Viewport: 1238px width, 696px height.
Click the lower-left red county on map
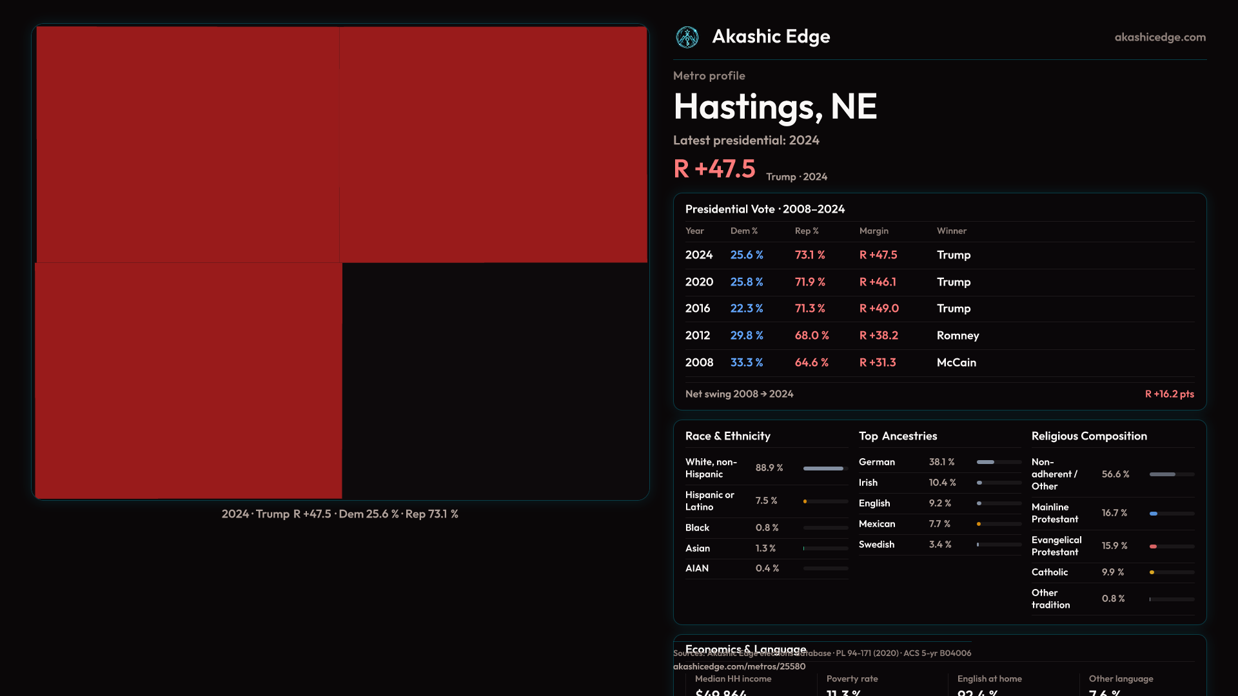[188, 380]
